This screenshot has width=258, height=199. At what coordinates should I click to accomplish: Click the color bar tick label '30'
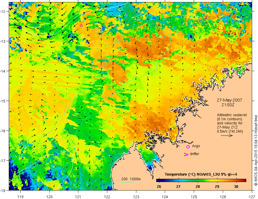pos(236,186)
